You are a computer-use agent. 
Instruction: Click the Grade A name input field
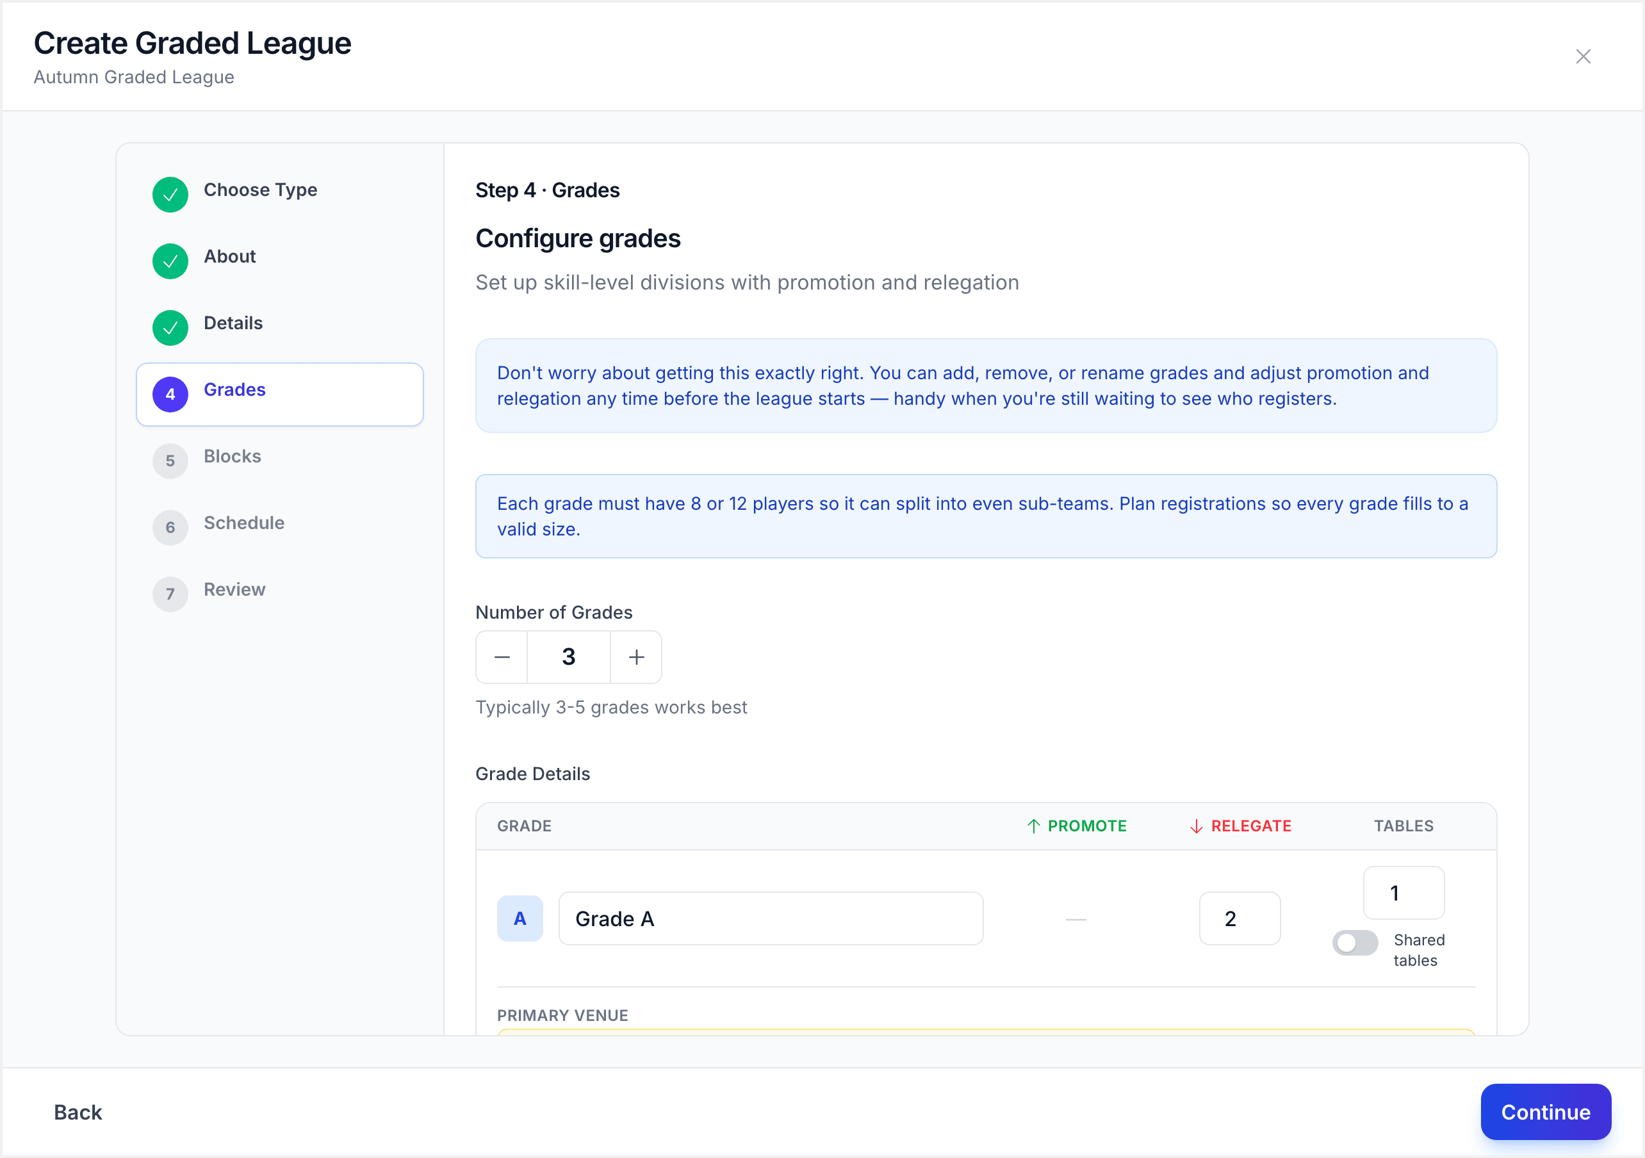[771, 918]
